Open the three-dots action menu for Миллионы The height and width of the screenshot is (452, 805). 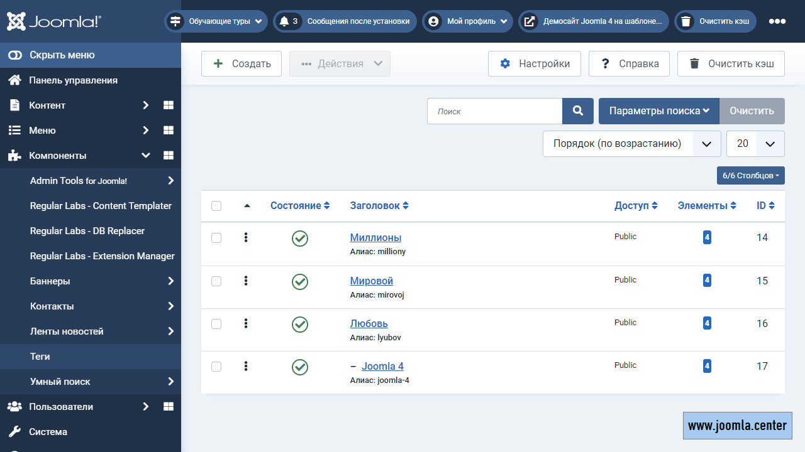(246, 238)
